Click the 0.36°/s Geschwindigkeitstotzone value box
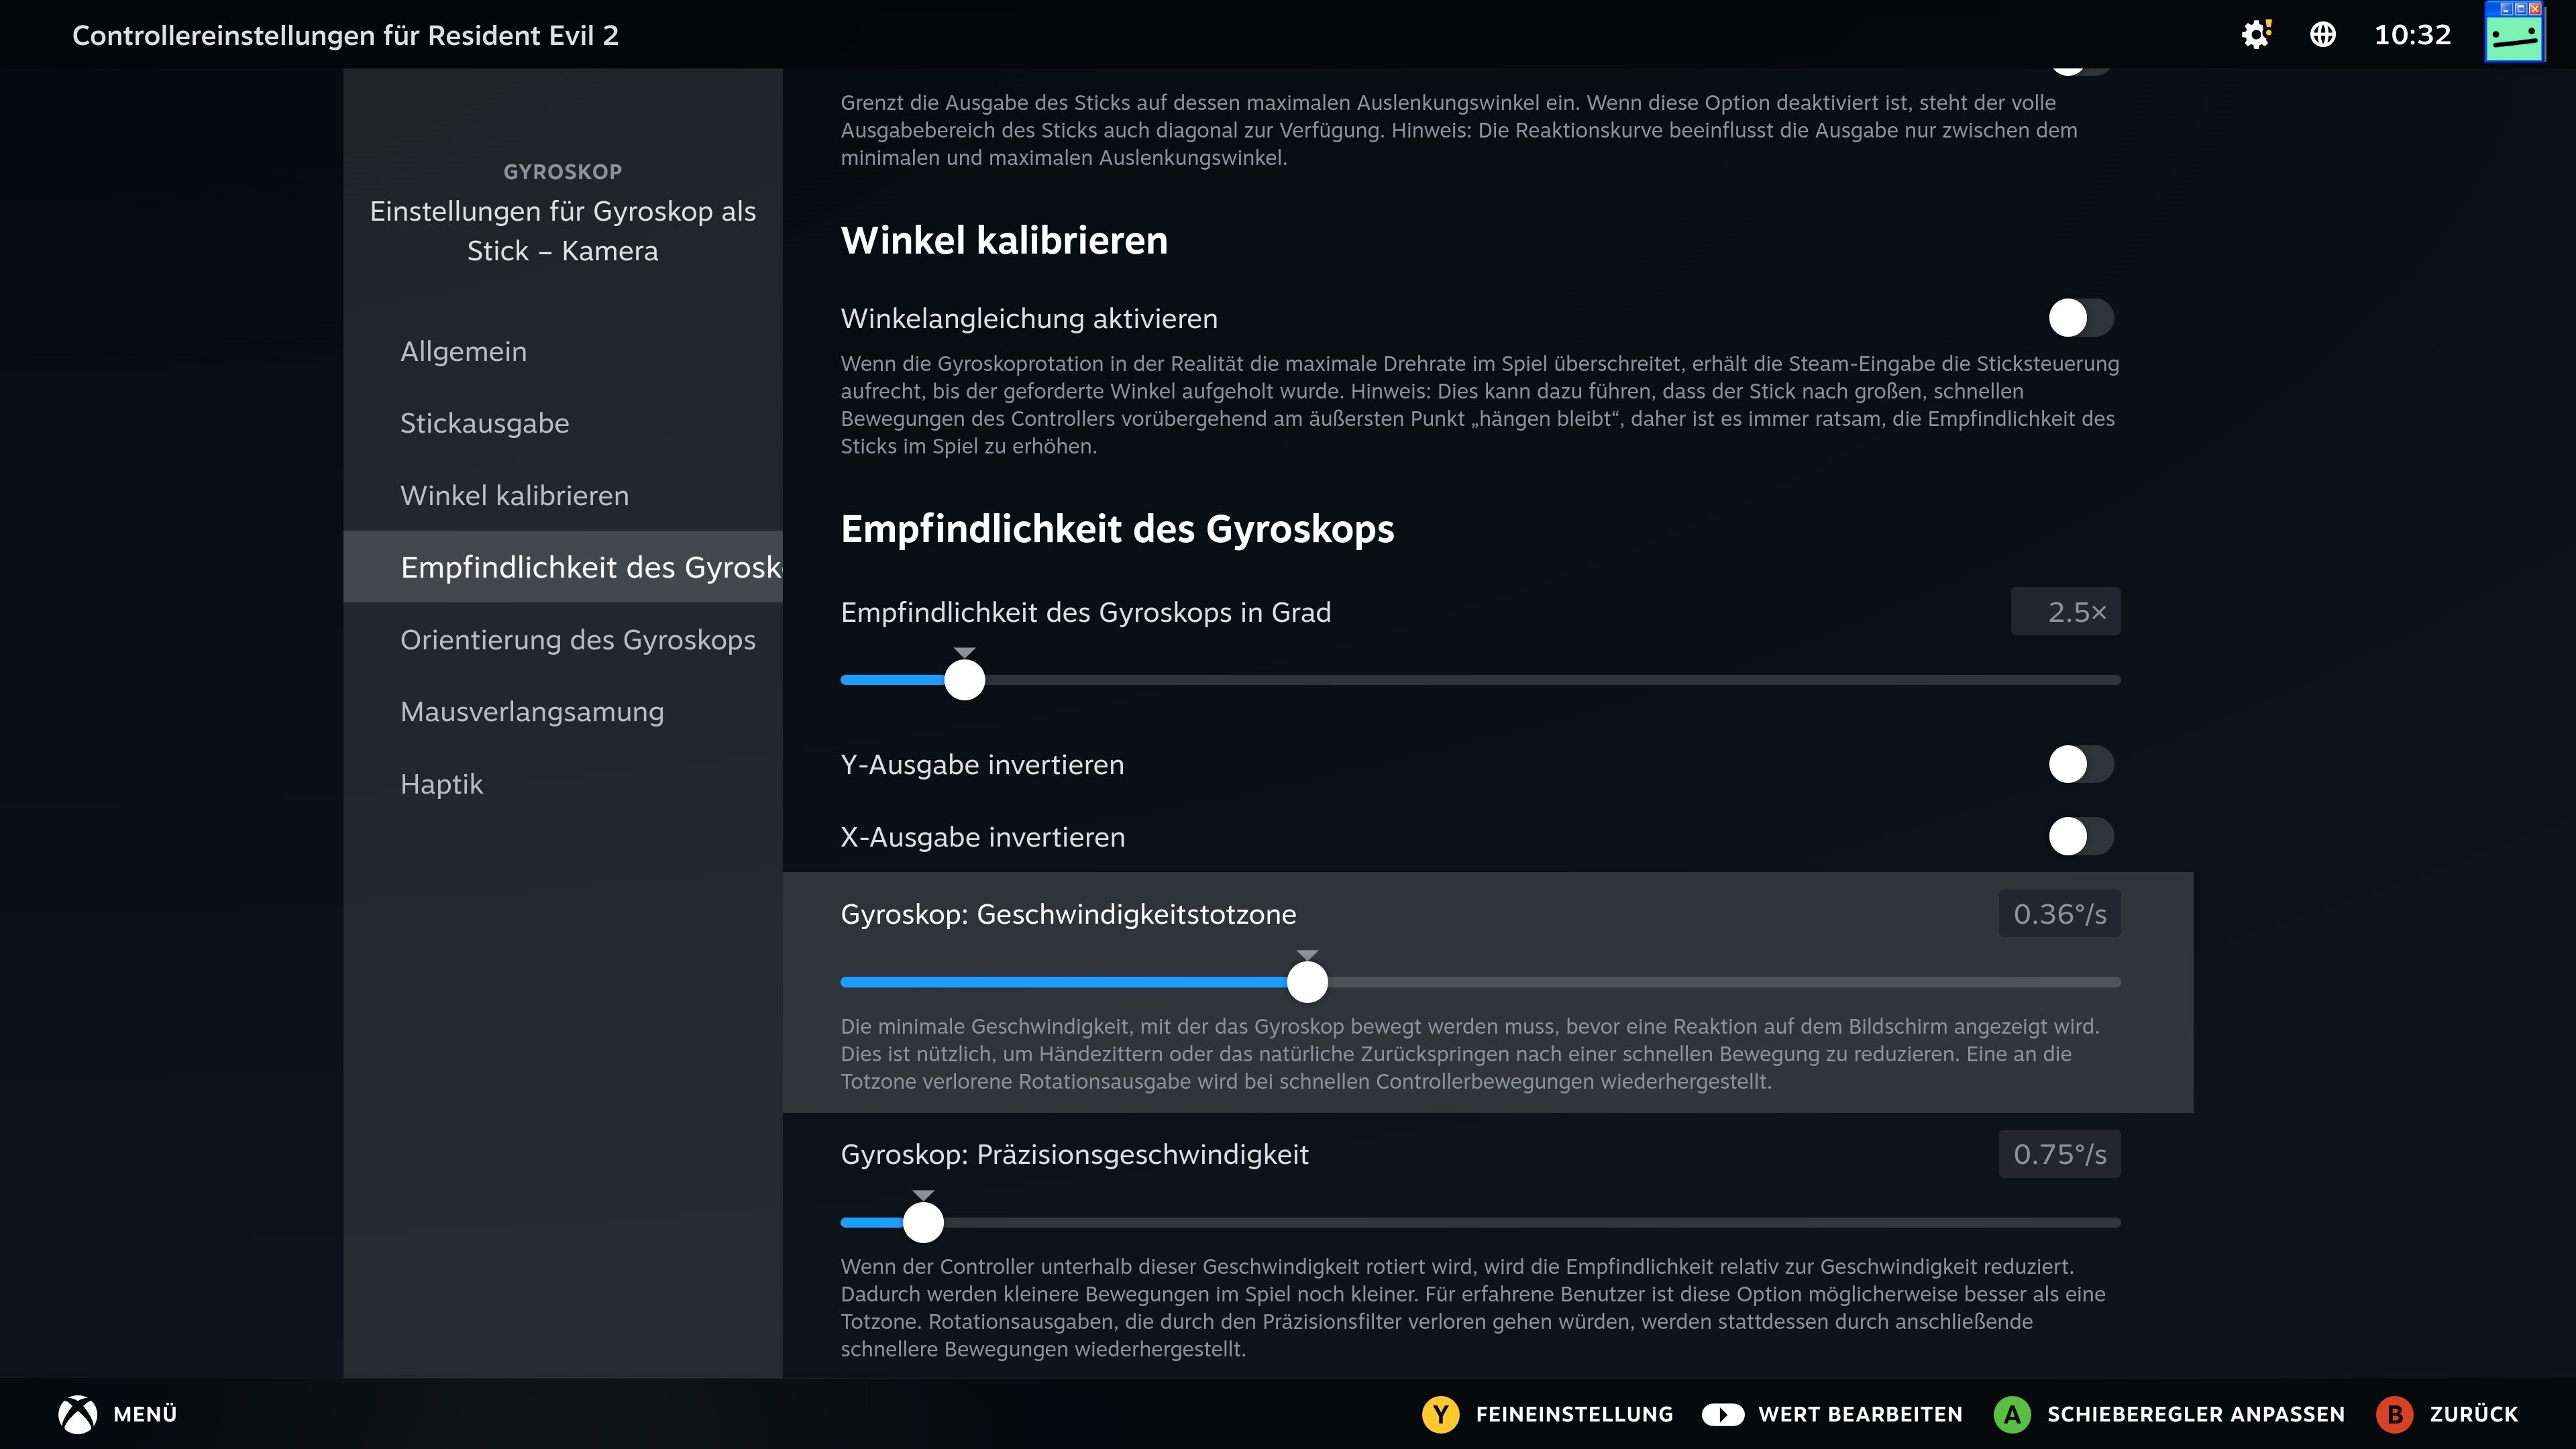2576x1449 pixels. 2059,914
